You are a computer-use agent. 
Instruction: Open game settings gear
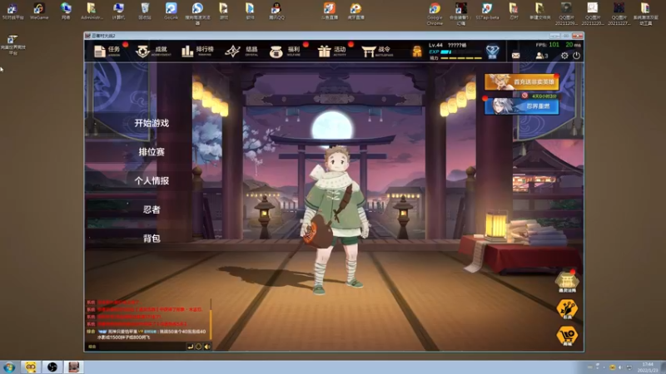click(564, 56)
